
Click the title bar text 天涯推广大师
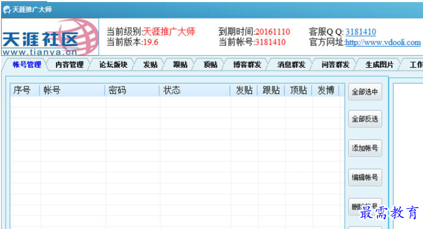(x=32, y=10)
